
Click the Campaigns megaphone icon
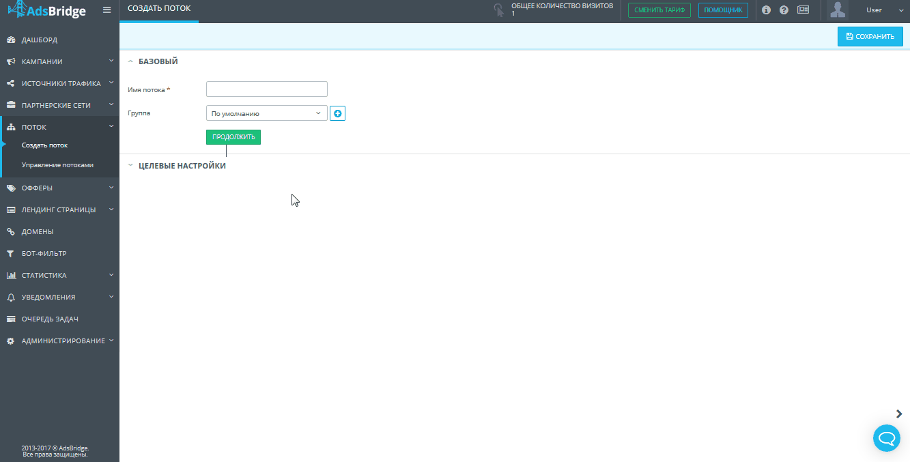pos(11,62)
